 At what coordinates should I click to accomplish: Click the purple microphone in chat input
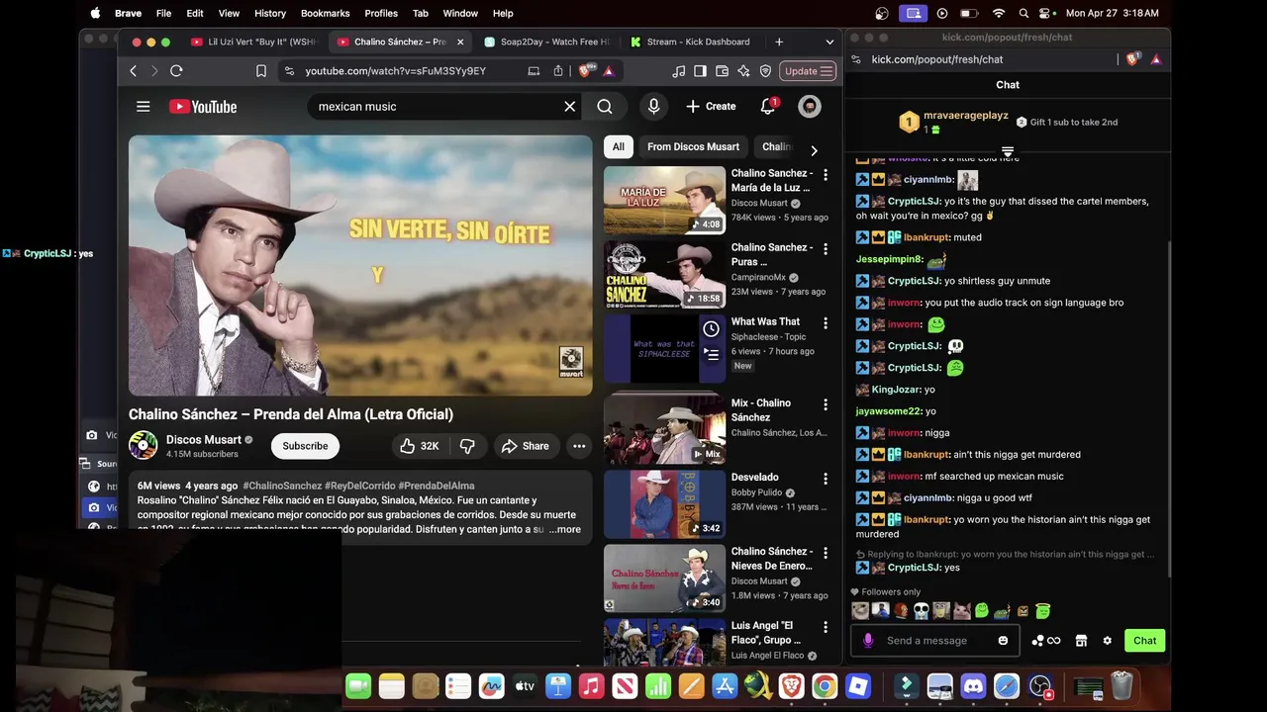point(868,641)
